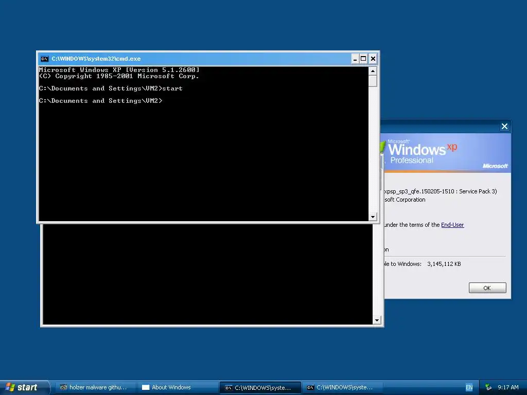Maximize the front cmd.exe window
Image resolution: width=527 pixels, height=395 pixels.
(364, 59)
